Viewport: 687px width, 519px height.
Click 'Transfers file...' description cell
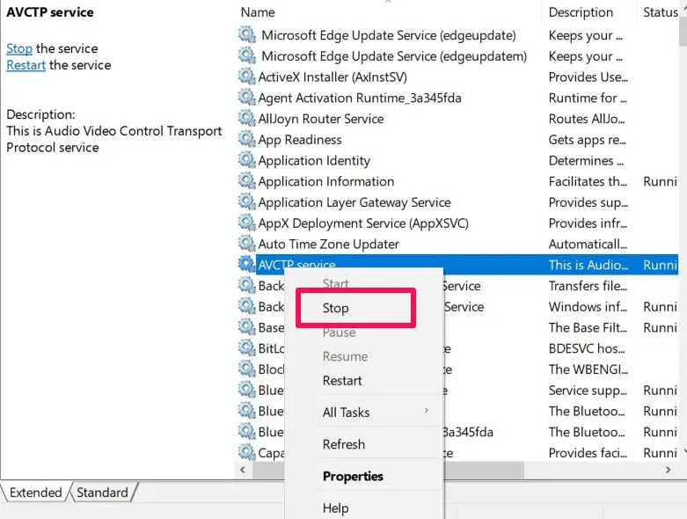click(x=588, y=286)
